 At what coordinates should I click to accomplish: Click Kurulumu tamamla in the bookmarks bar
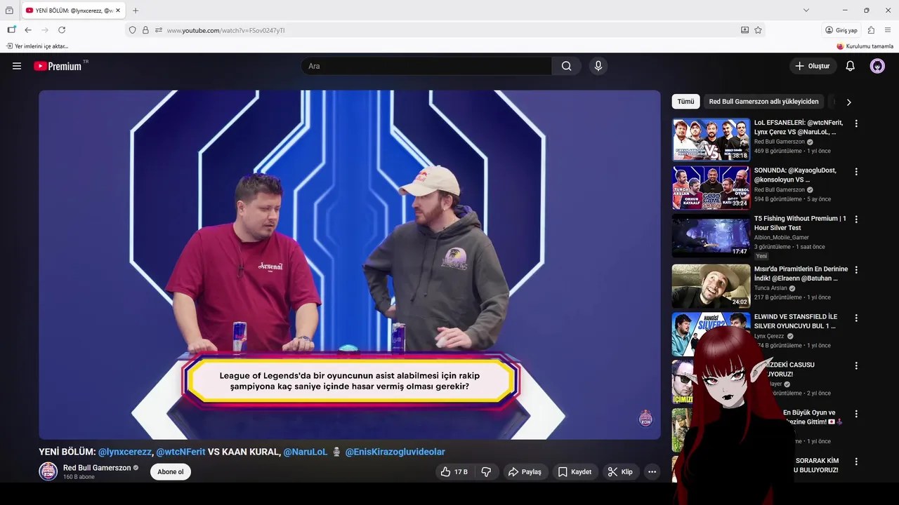pyautogui.click(x=865, y=46)
